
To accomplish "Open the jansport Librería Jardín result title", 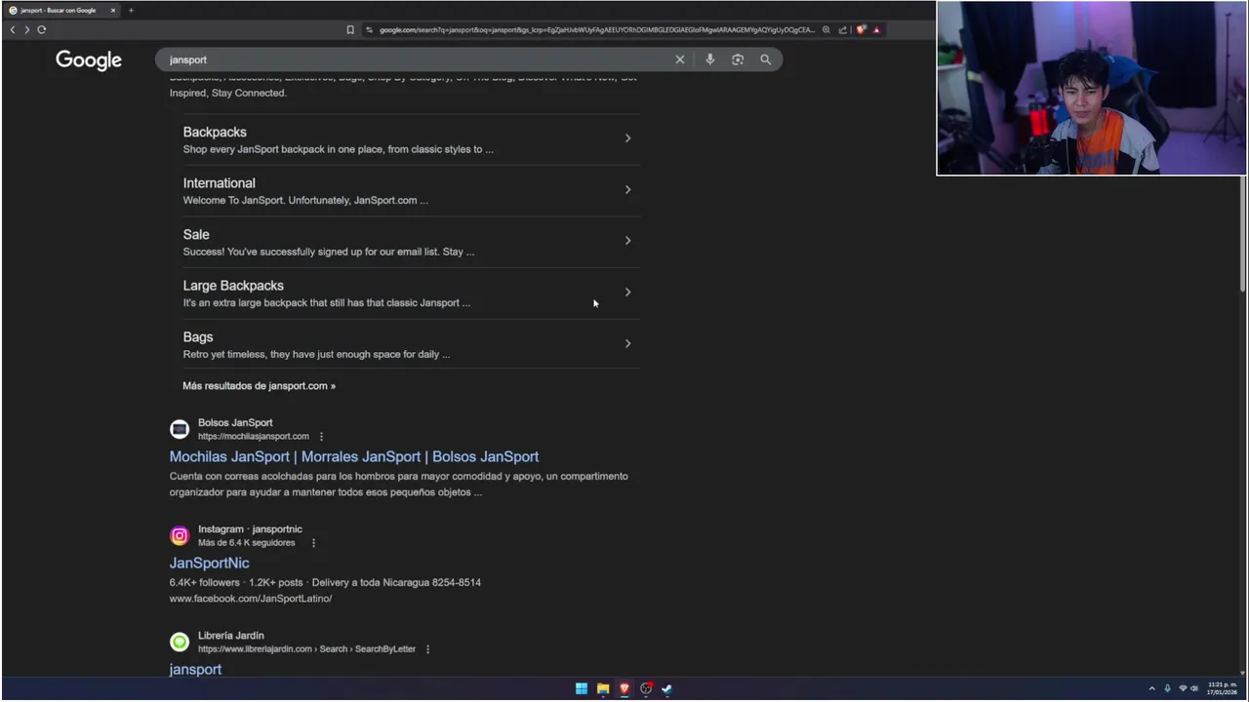I will click(x=195, y=669).
